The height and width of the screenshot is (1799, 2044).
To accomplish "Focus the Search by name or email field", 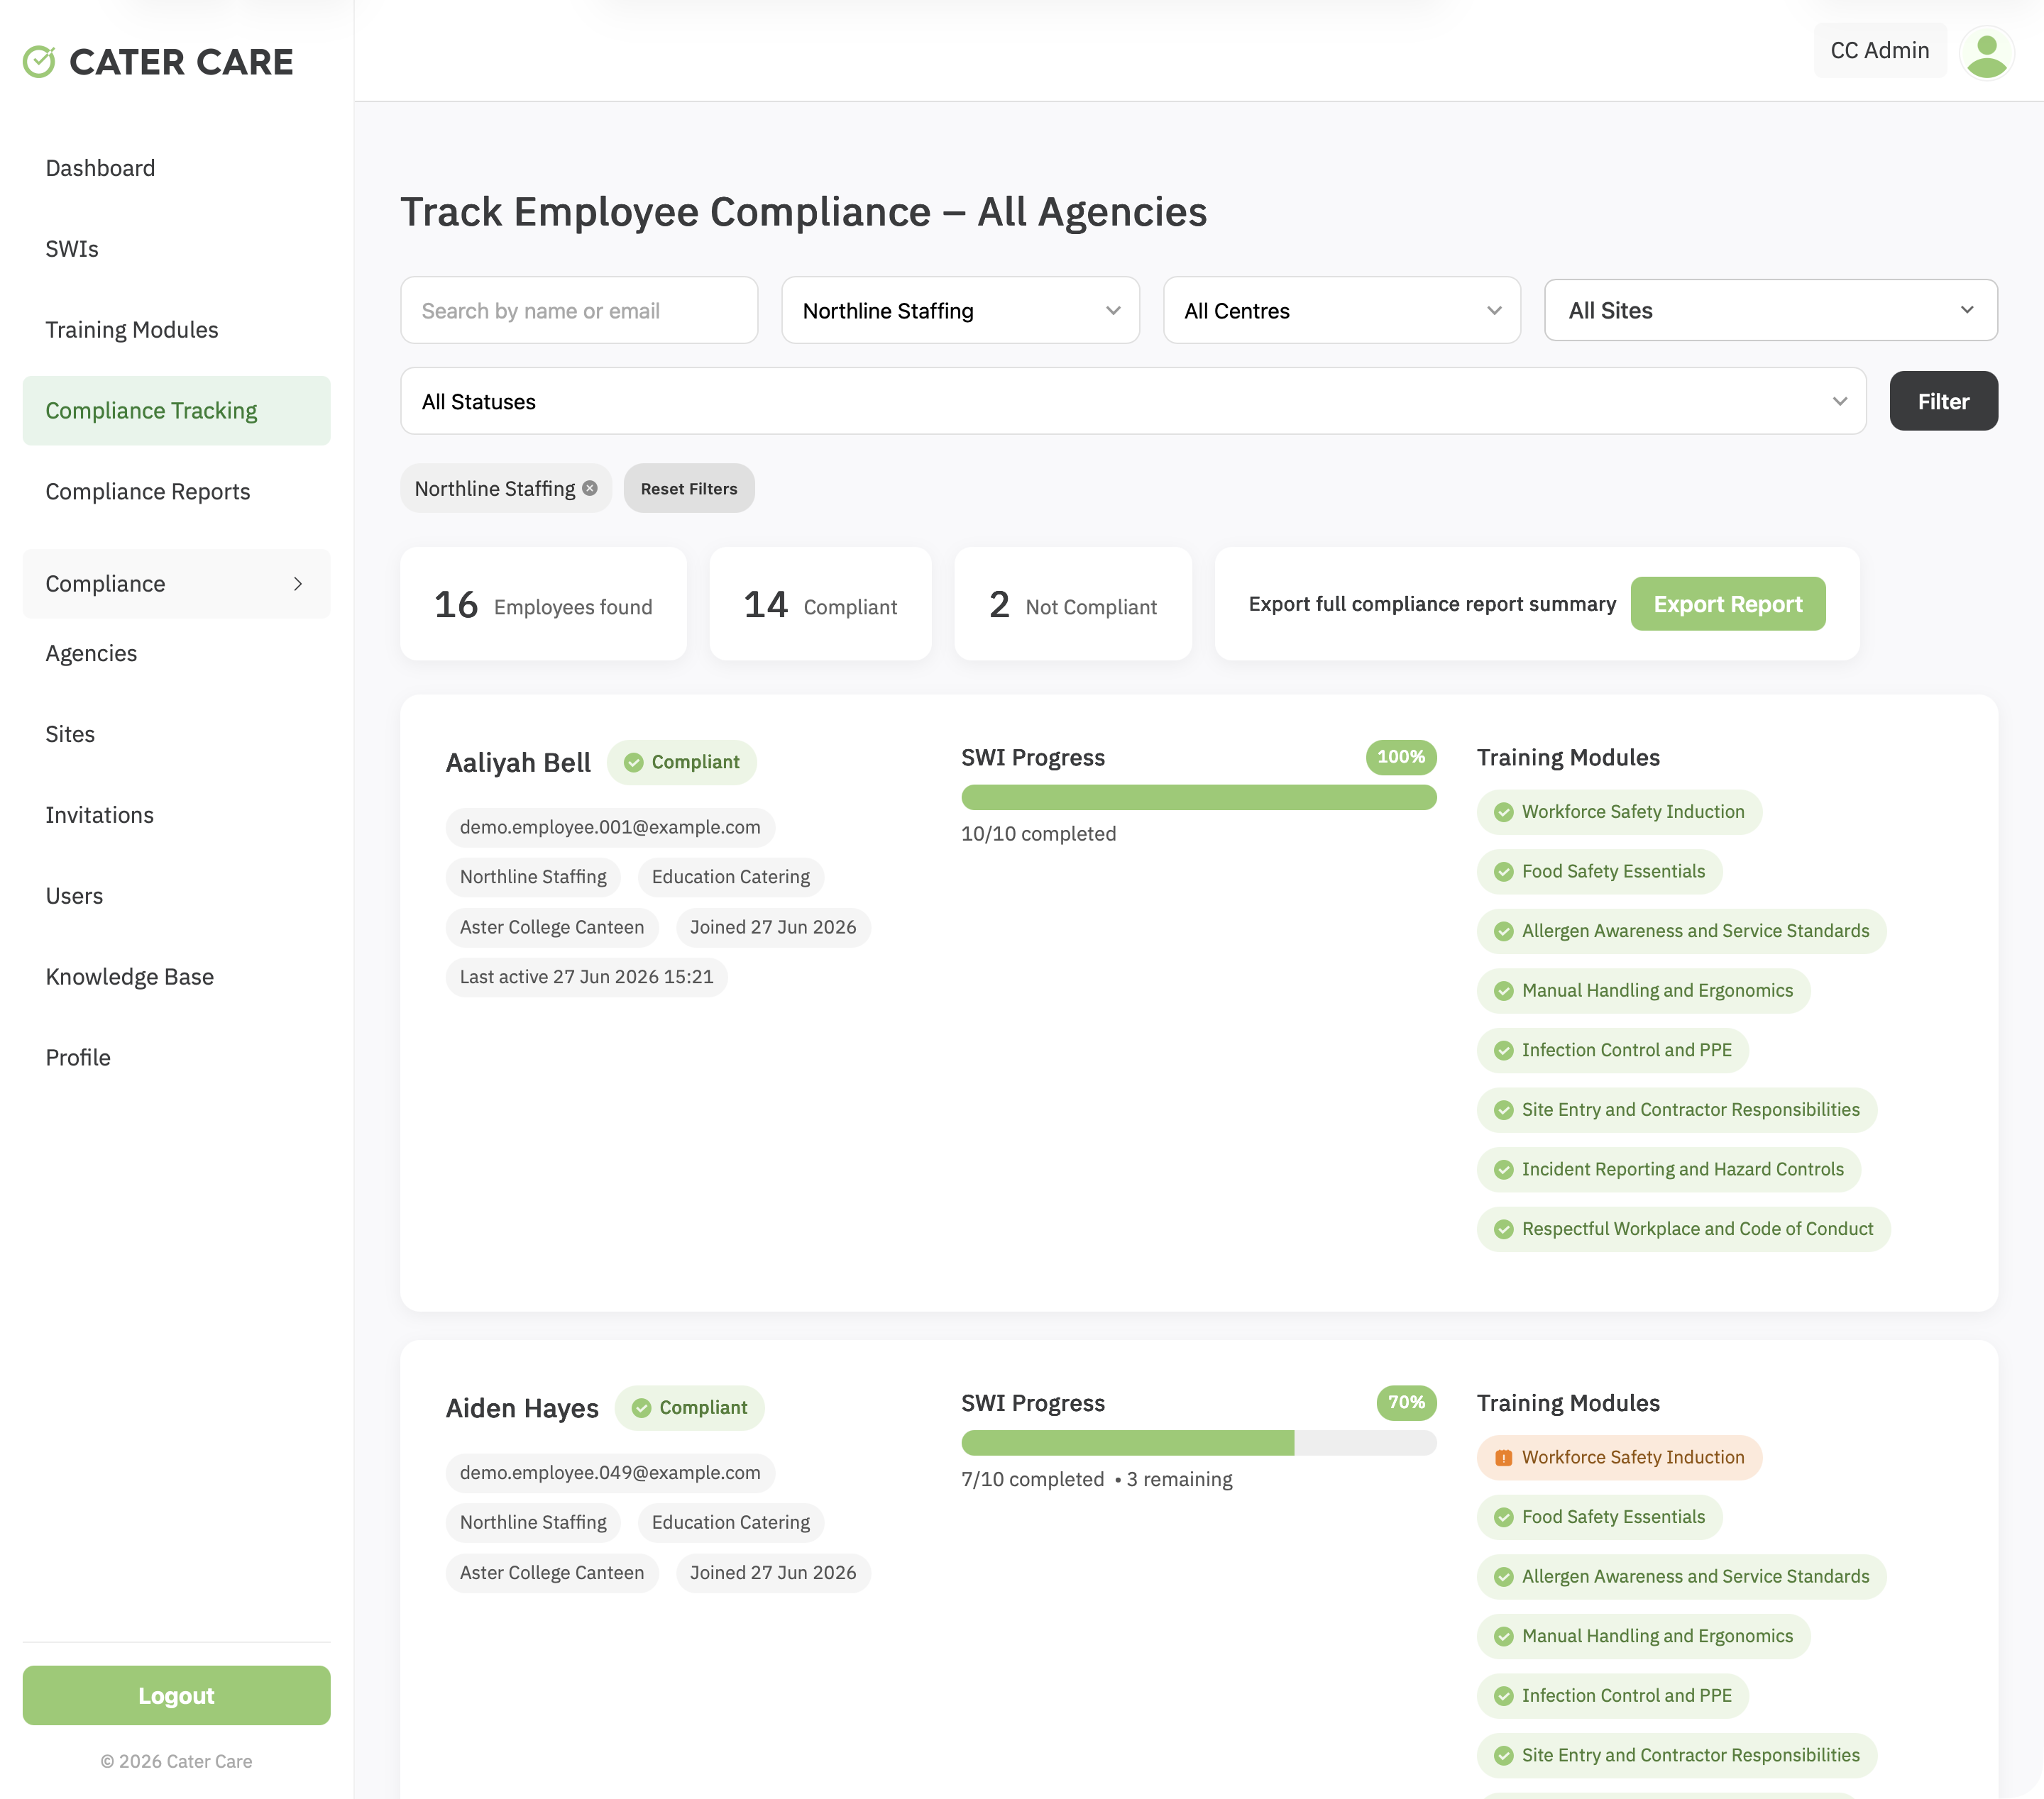I will [x=579, y=311].
